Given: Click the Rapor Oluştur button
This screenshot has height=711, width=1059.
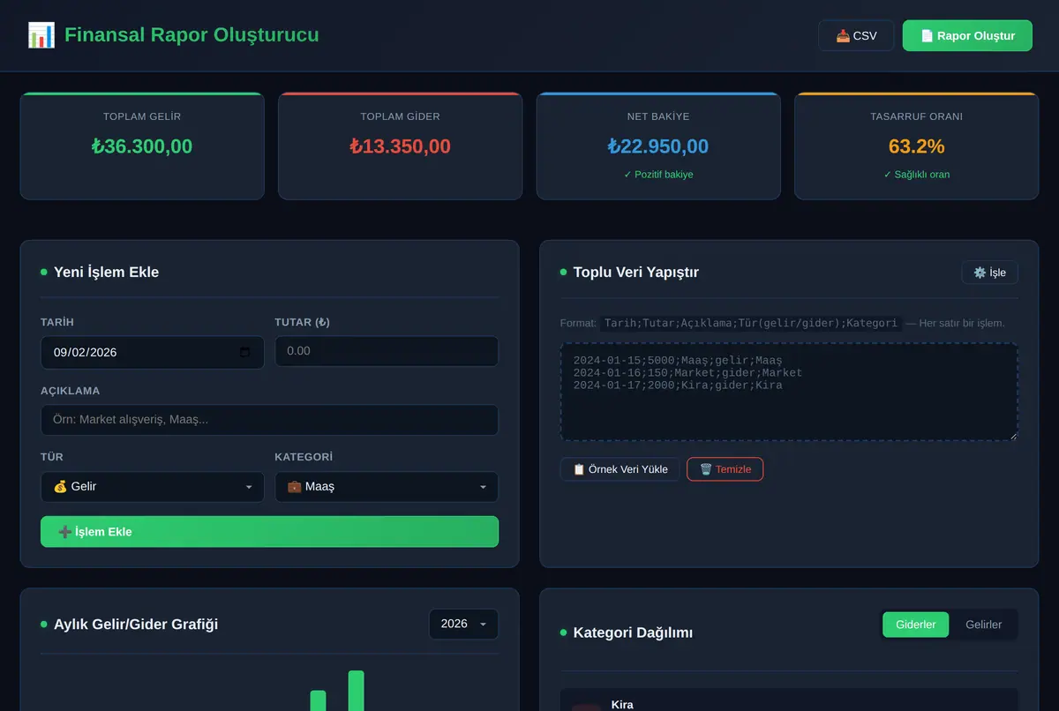Looking at the screenshot, I should 967,35.
